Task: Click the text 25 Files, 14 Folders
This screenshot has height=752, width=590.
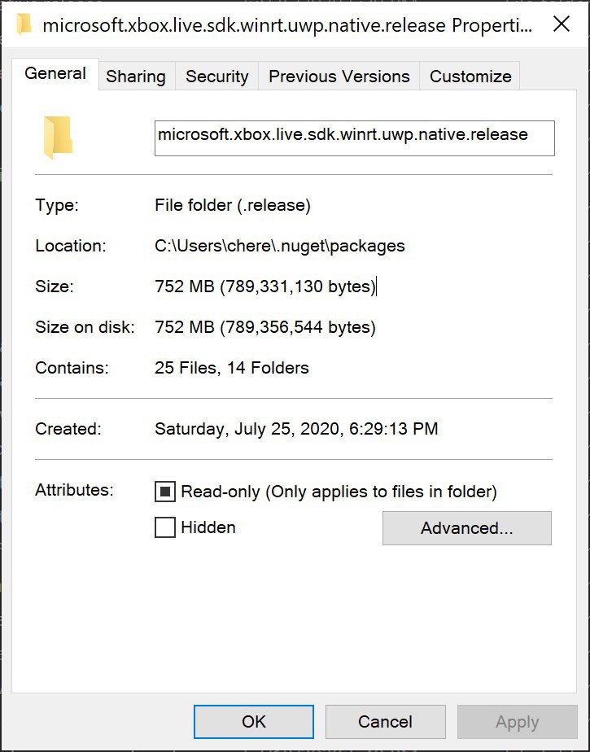Action: coord(232,368)
